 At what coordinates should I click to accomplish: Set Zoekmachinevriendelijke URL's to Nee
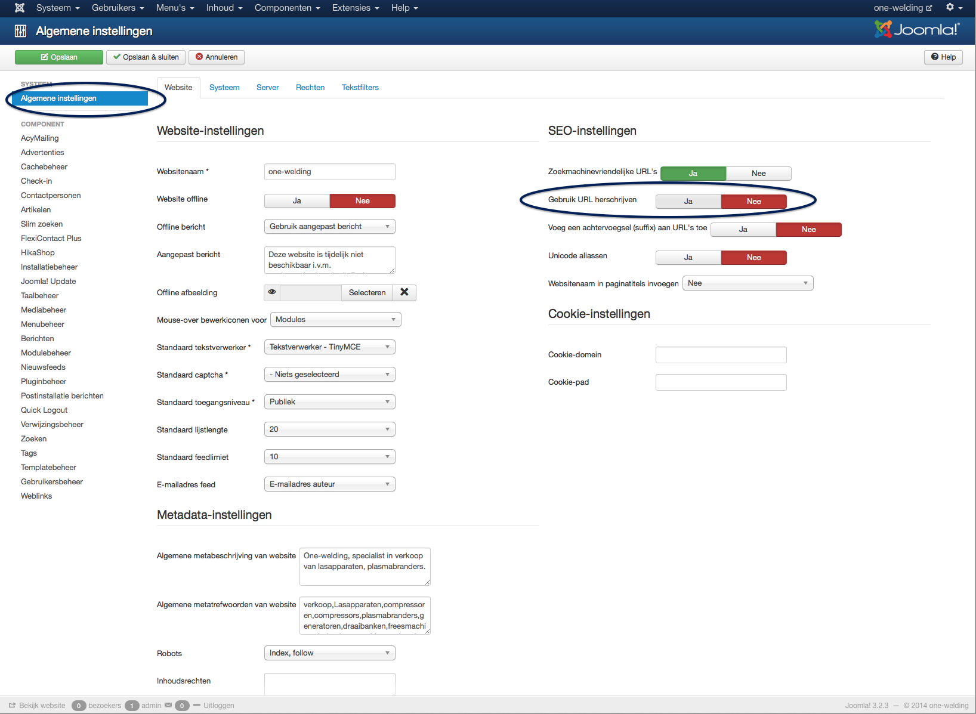(758, 174)
